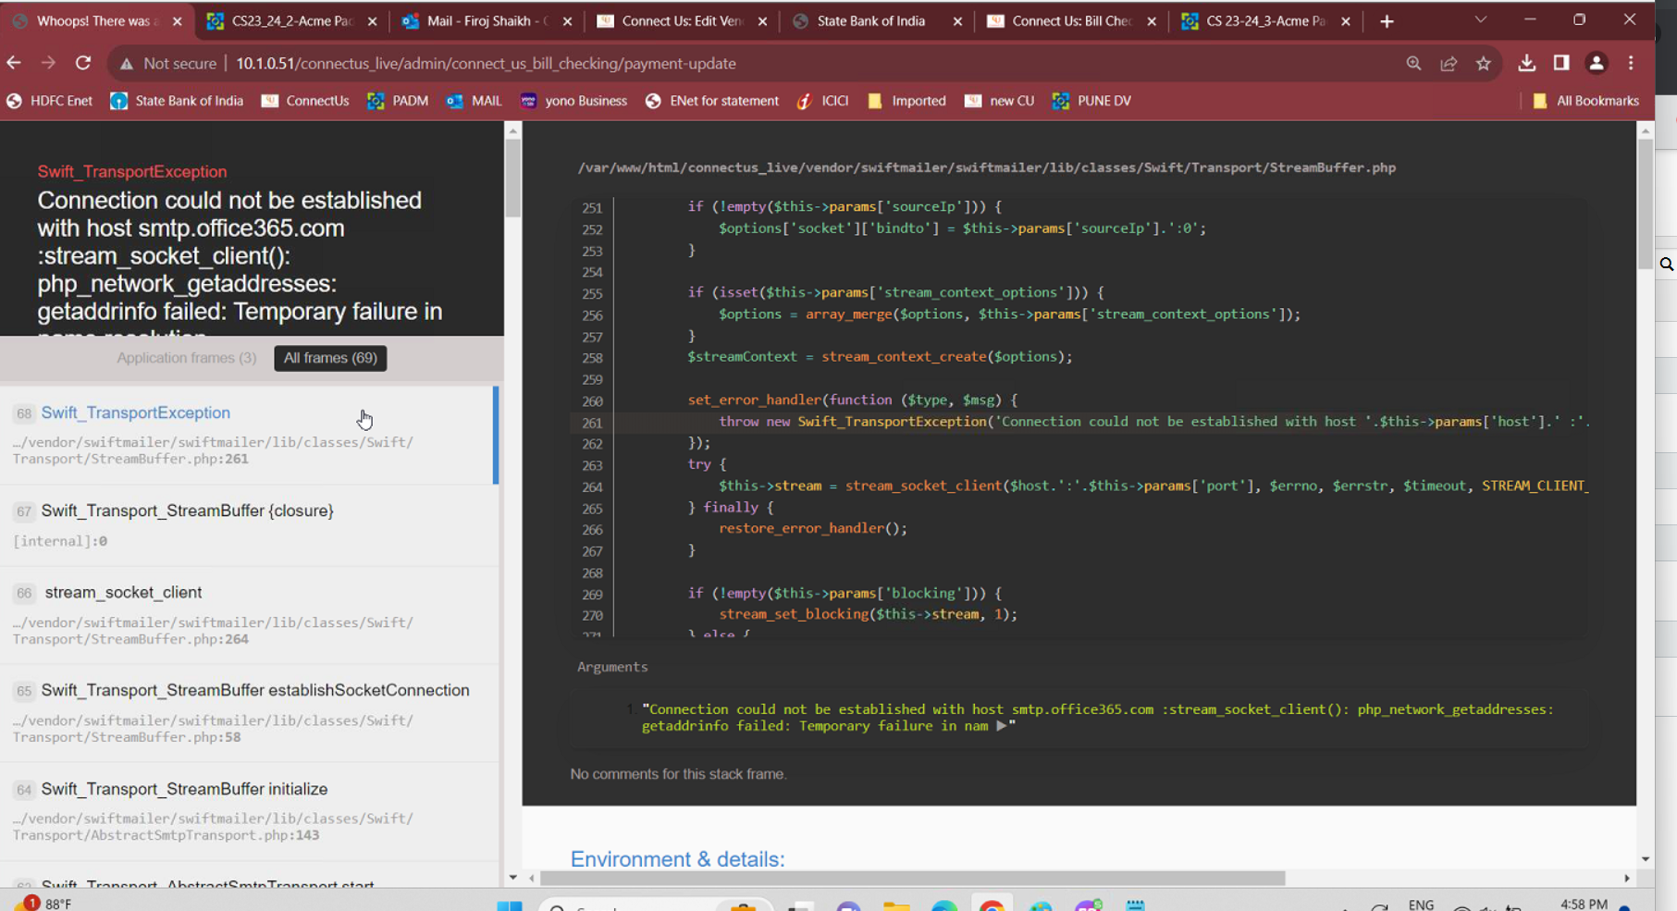Close the Connect Us: Edit Vendor tab
Image resolution: width=1677 pixels, height=911 pixels.
click(762, 21)
